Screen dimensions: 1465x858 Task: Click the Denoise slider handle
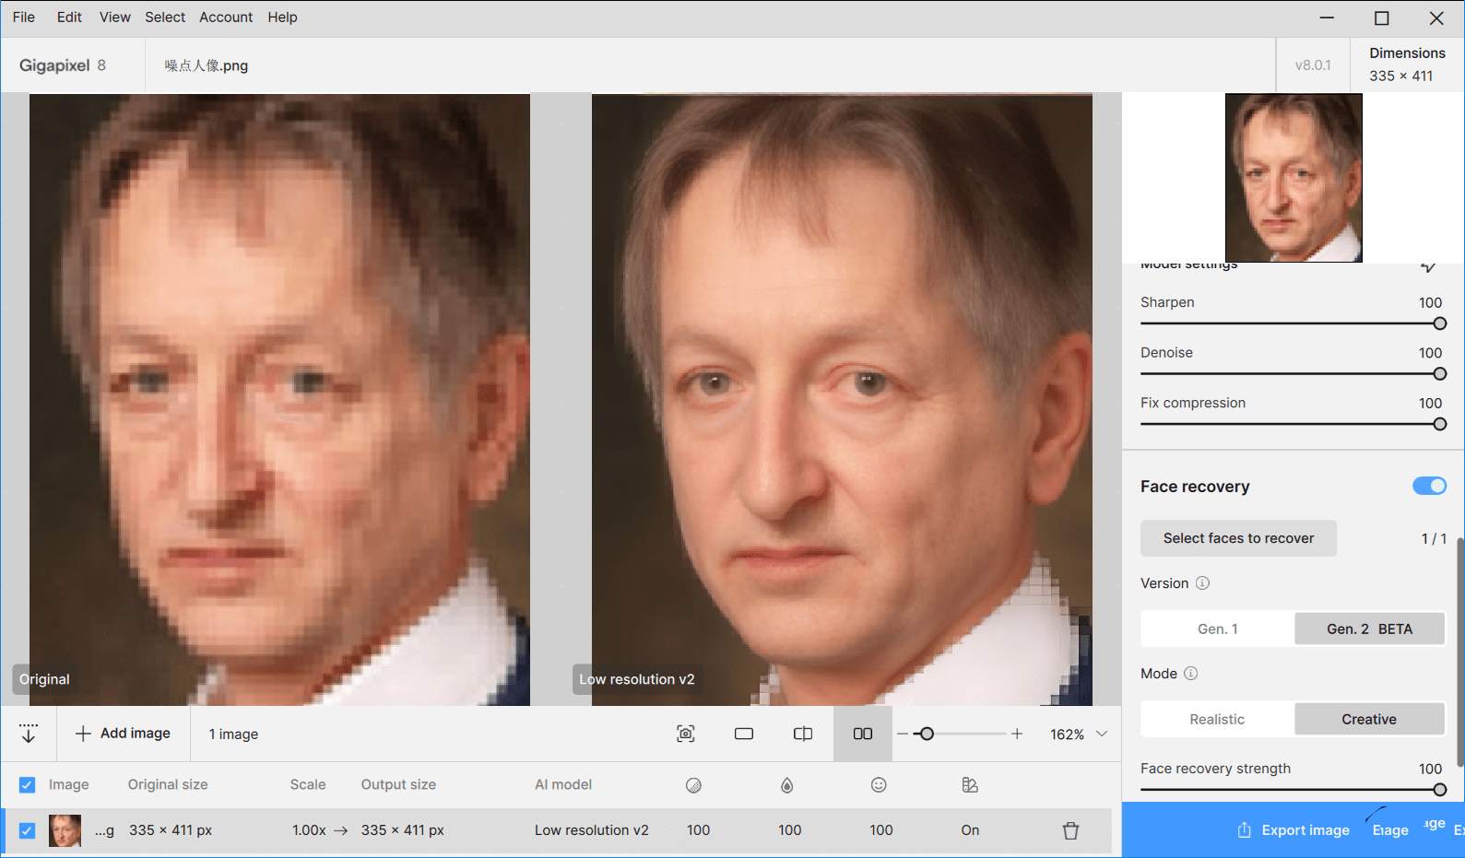pos(1439,374)
